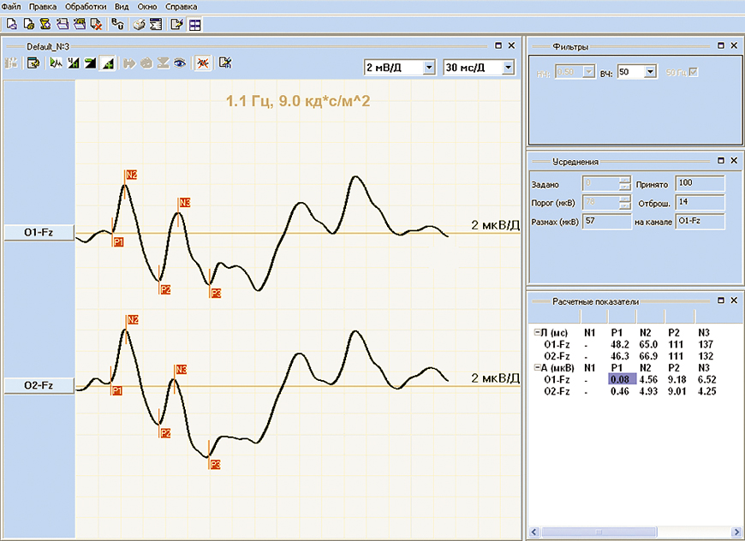Maximize the Фильтры panel
The width and height of the screenshot is (745, 541).
(721, 45)
